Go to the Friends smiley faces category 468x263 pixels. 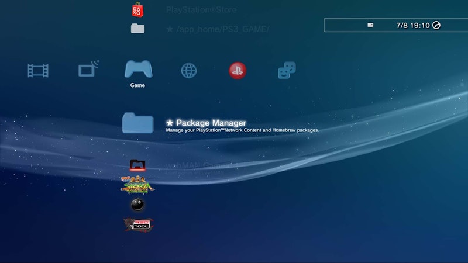click(x=286, y=71)
